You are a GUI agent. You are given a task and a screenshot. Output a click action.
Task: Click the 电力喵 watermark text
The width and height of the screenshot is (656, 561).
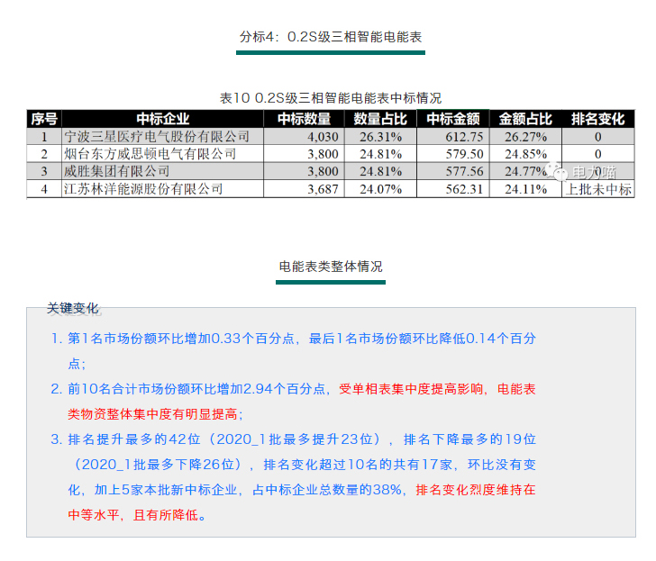pos(596,171)
